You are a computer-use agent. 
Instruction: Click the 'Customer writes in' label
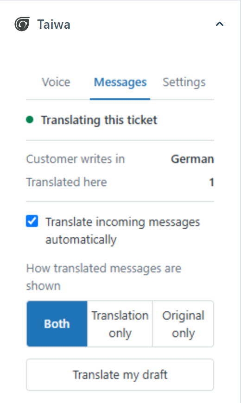[76, 159]
